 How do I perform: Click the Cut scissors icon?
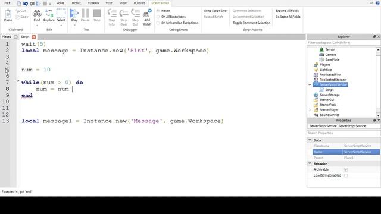(17, 11)
